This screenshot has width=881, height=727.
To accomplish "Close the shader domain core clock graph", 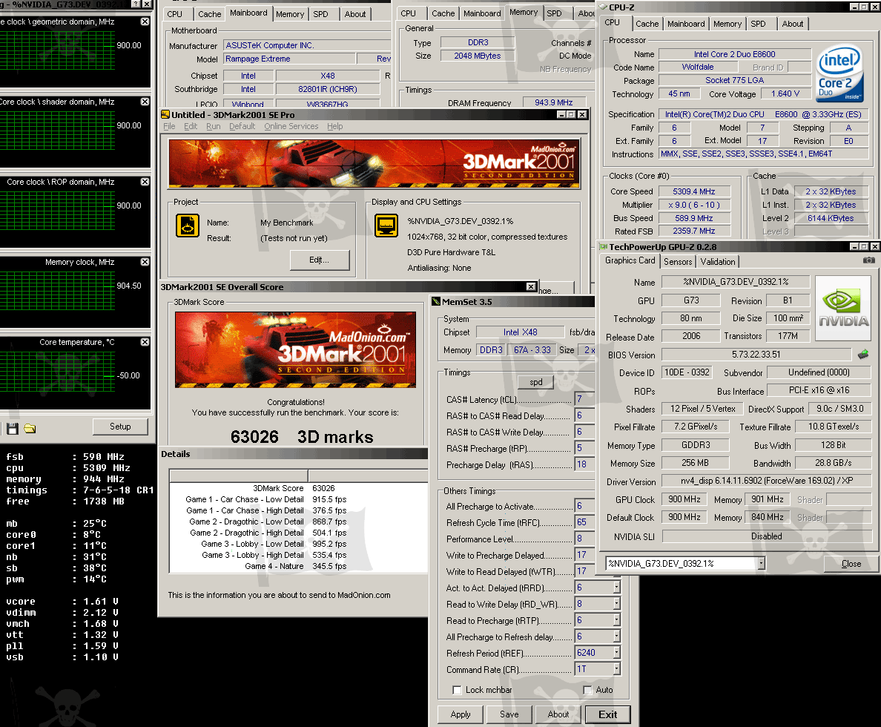I will [x=145, y=102].
